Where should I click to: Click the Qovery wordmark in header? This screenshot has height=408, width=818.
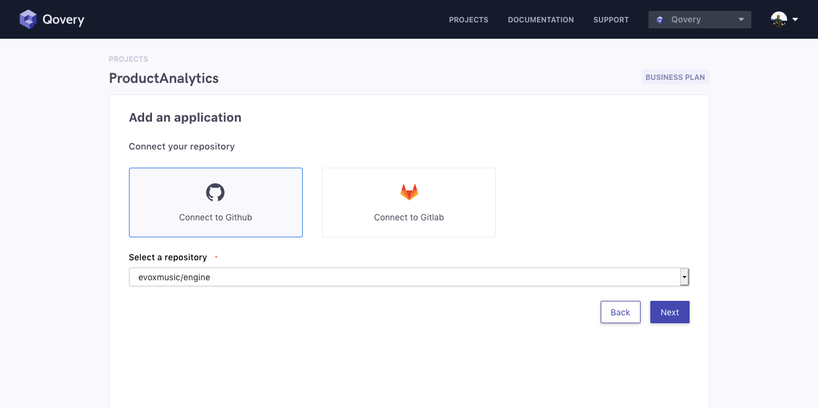coord(63,19)
